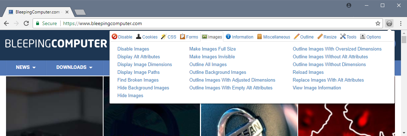Click the scrollbar up arrow
The height and width of the screenshot is (136, 407).
click(404, 33)
